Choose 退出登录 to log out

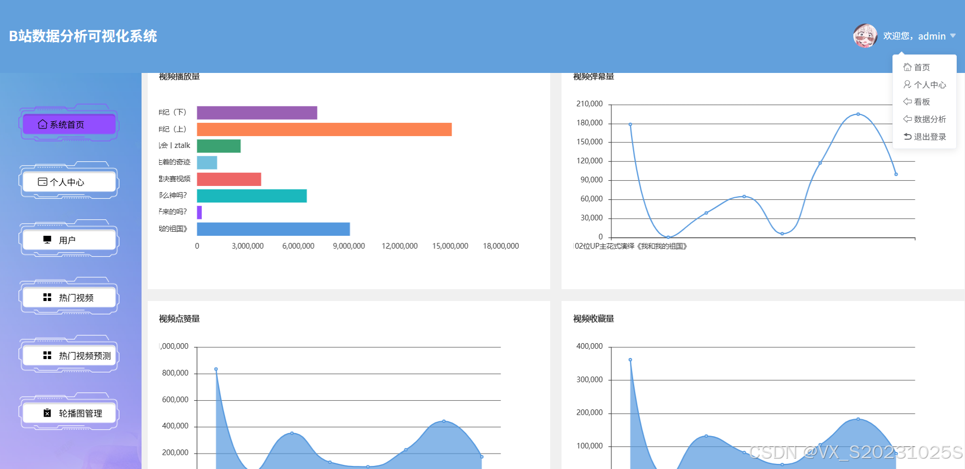tap(924, 137)
